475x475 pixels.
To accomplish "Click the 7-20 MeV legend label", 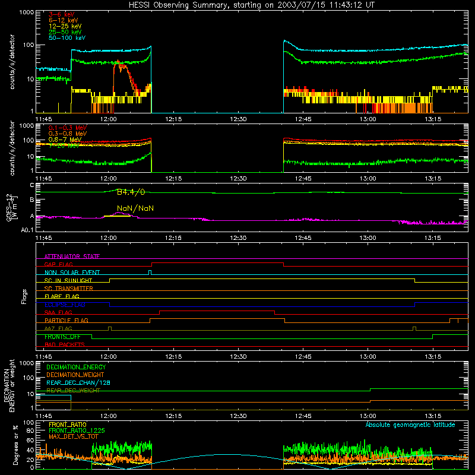I will pyautogui.click(x=64, y=145).
